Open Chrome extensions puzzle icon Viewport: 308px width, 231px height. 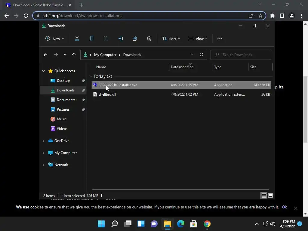click(x=272, y=16)
